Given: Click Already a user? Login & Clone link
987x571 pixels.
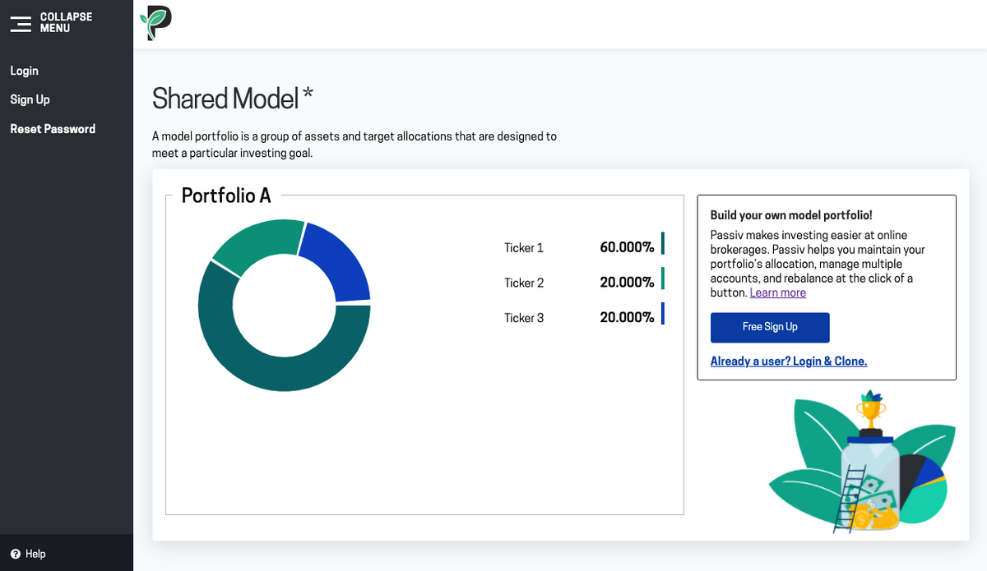Looking at the screenshot, I should 789,361.
